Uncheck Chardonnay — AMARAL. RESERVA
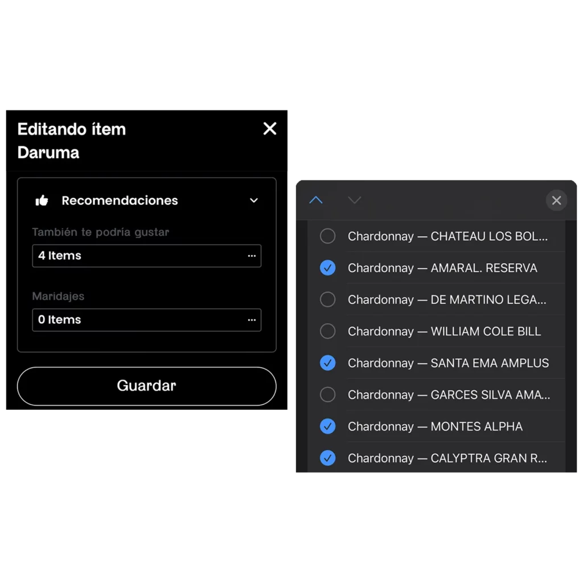The height and width of the screenshot is (583, 583). (x=327, y=268)
